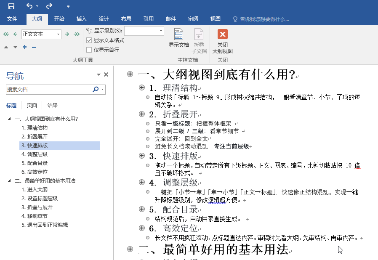Promote heading using double left arrow icon

click(x=6, y=34)
